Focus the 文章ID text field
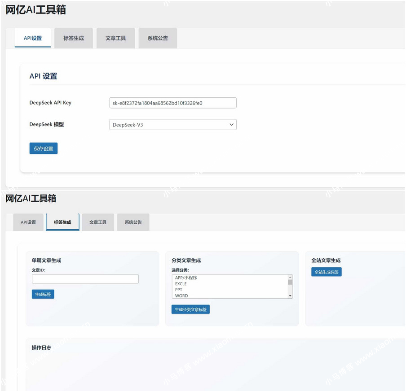The image size is (406, 392). click(85, 279)
